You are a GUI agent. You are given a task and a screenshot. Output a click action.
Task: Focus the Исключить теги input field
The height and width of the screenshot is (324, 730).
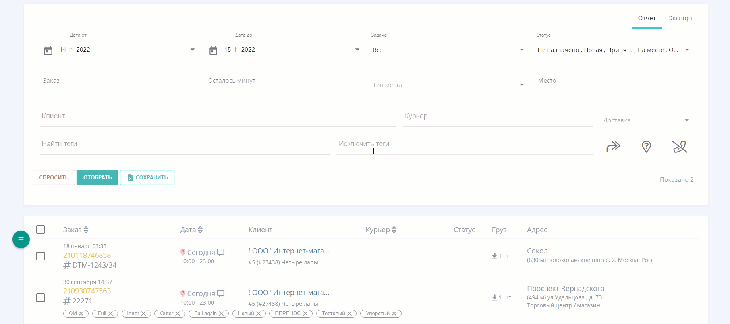coord(465,144)
